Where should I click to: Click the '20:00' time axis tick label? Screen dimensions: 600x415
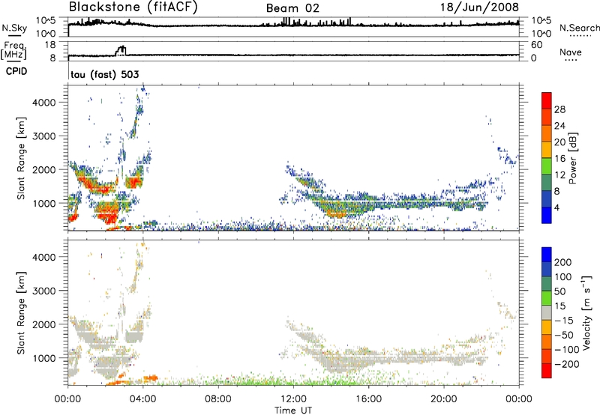pyautogui.click(x=444, y=399)
